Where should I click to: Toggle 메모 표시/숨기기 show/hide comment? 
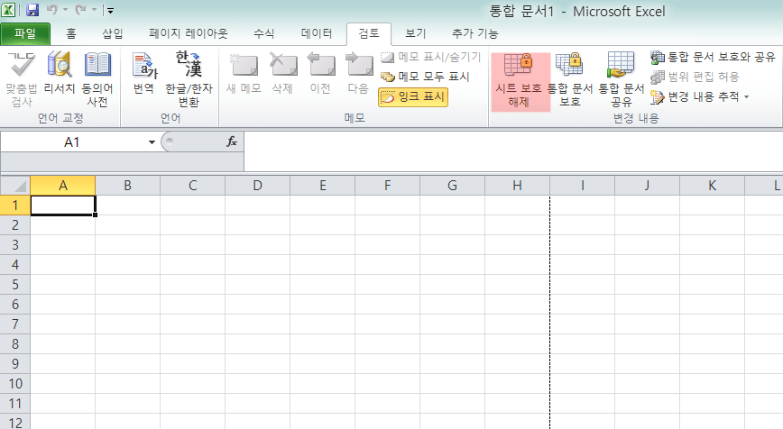[x=430, y=57]
